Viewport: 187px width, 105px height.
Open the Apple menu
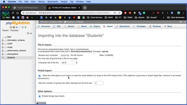[4, 2]
